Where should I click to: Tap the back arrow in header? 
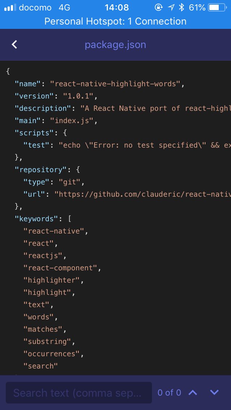(x=14, y=44)
